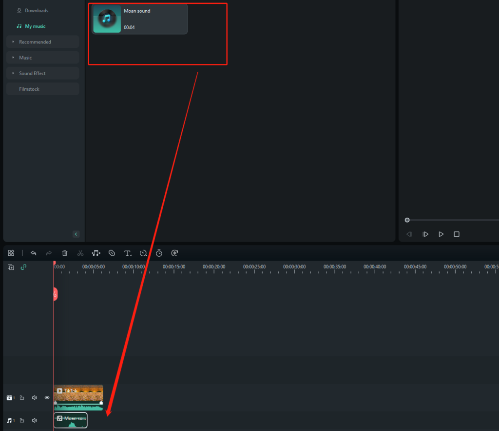Viewport: 499px width, 431px height.
Task: Open My music in sidebar
Action: coord(35,26)
